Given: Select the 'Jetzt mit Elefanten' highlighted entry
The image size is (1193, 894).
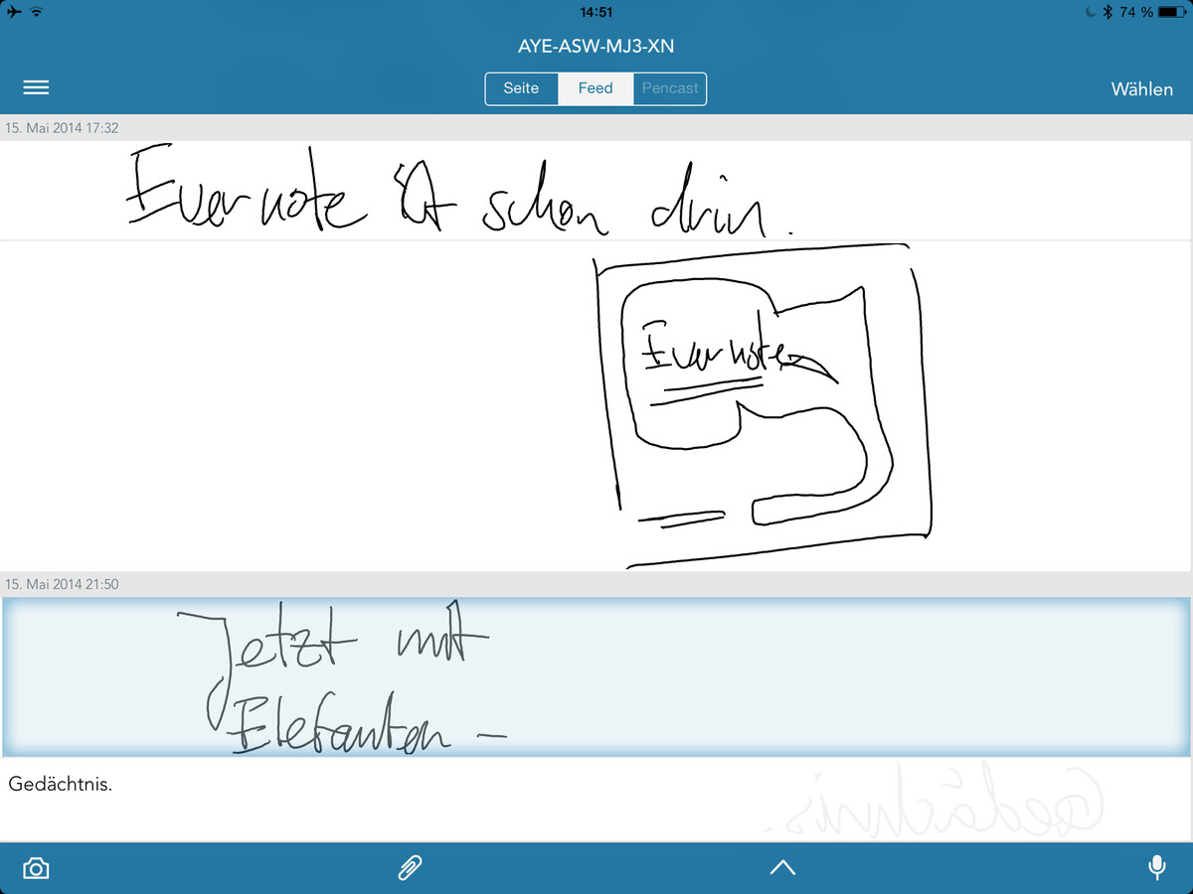Looking at the screenshot, I should (596, 677).
